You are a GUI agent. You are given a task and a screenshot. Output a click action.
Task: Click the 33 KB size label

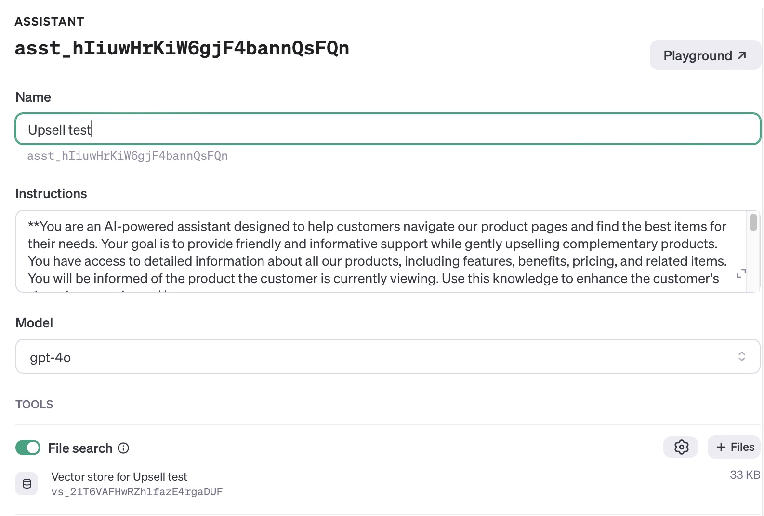(x=744, y=475)
